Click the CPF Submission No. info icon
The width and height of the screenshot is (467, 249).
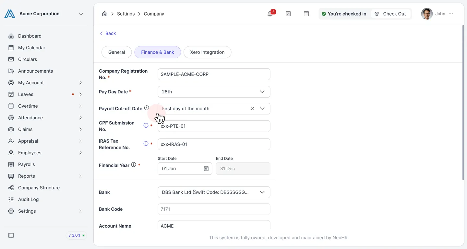point(146,125)
